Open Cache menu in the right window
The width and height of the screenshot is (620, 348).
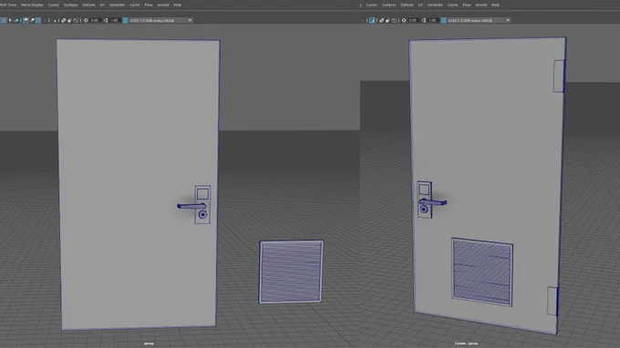[452, 5]
